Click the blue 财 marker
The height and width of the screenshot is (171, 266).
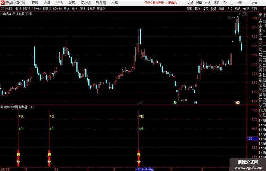196,103
